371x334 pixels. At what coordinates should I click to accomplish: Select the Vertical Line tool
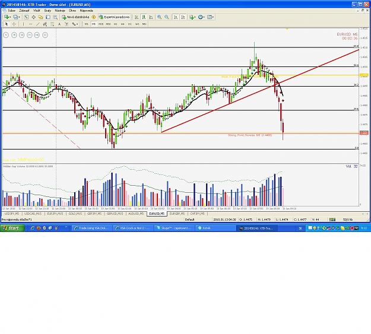[23, 24]
